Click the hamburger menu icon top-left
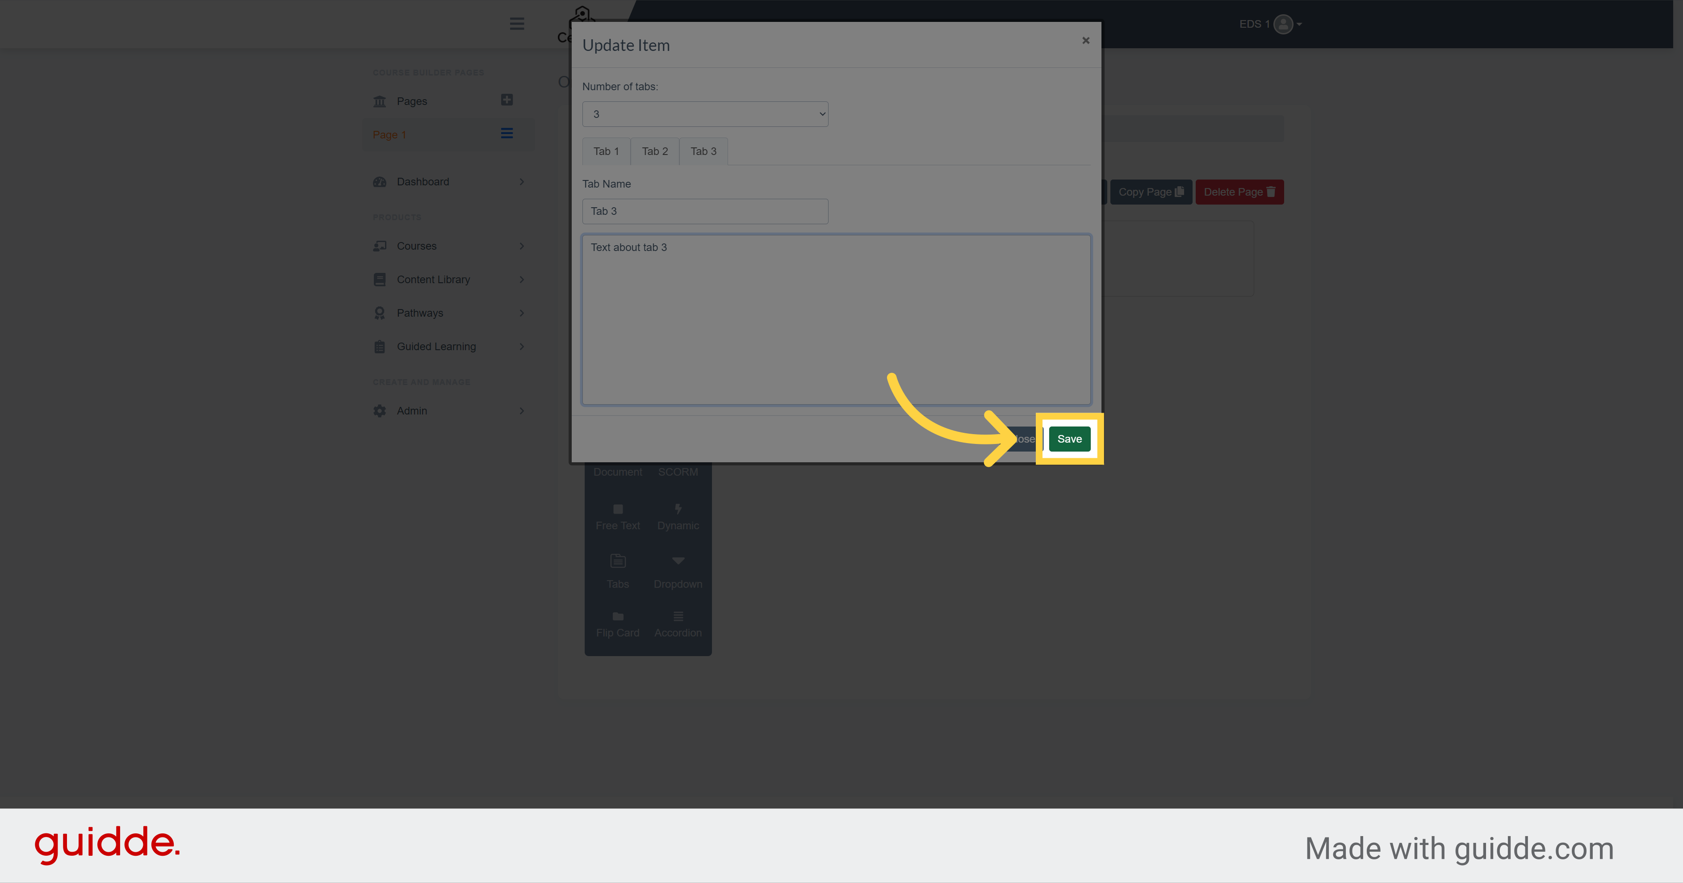The height and width of the screenshot is (883, 1683). click(516, 23)
